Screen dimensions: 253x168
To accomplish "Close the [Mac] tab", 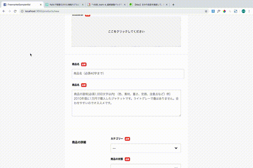I will pyautogui.click(x=167, y=5).
